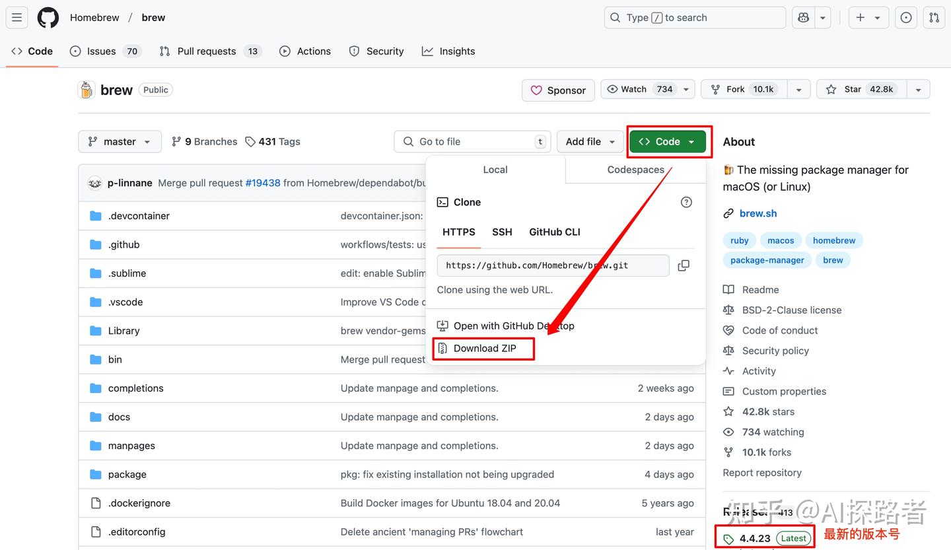
Task: Switch to the Issues tab
Action: [x=105, y=51]
